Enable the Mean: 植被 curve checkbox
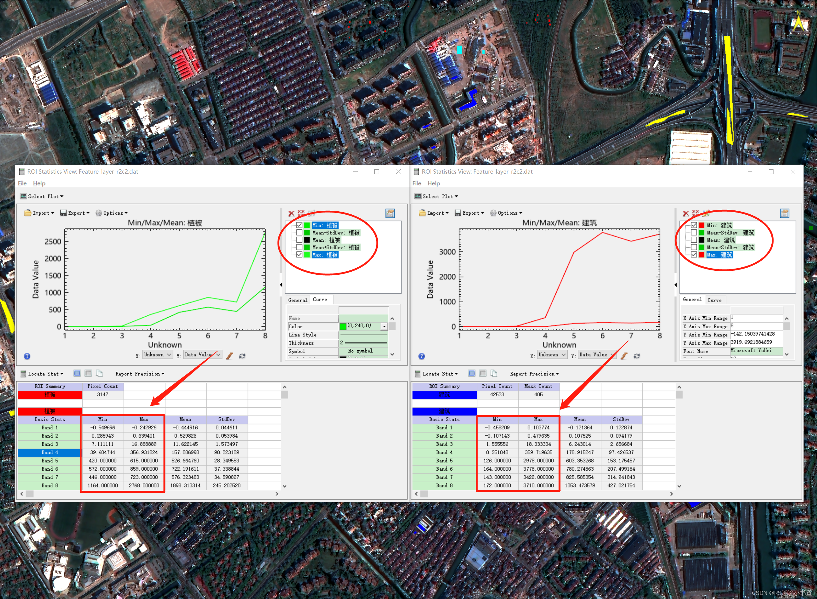The height and width of the screenshot is (599, 817). point(299,240)
